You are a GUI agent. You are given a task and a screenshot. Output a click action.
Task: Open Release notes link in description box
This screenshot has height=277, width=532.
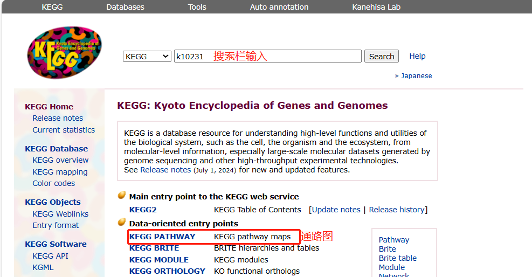pos(165,170)
